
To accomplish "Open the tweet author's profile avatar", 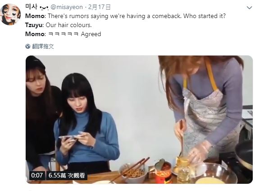I will pyautogui.click(x=10, y=14).
